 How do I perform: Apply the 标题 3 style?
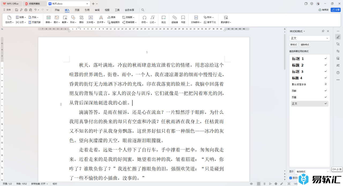point(310,71)
